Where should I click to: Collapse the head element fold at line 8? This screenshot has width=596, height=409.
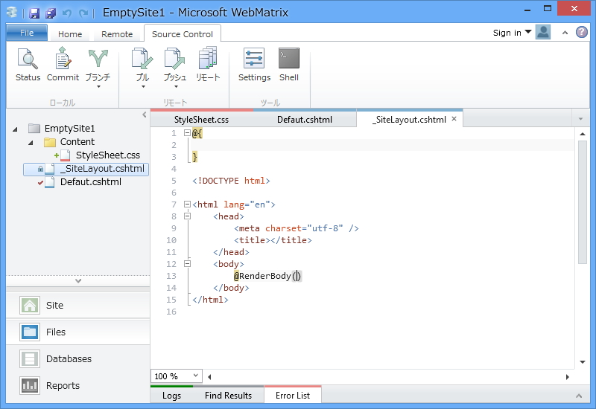click(x=187, y=216)
